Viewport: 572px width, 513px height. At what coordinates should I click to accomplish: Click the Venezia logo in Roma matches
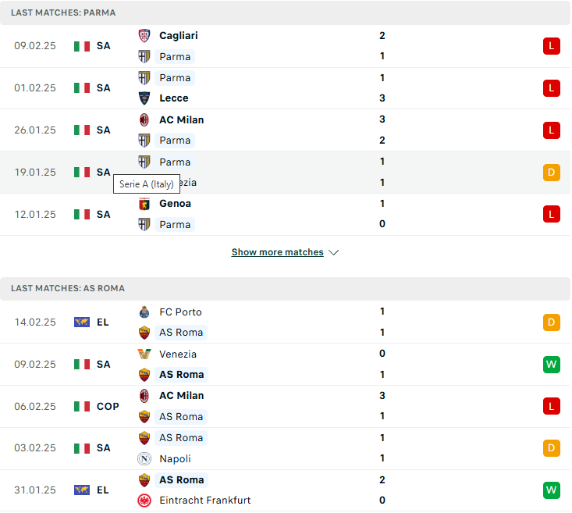click(x=144, y=354)
